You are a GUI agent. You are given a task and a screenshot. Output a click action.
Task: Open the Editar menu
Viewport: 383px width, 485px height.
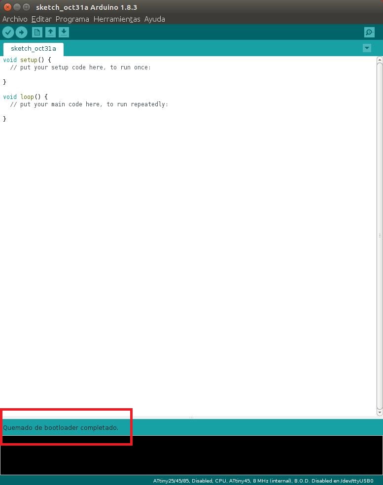41,19
